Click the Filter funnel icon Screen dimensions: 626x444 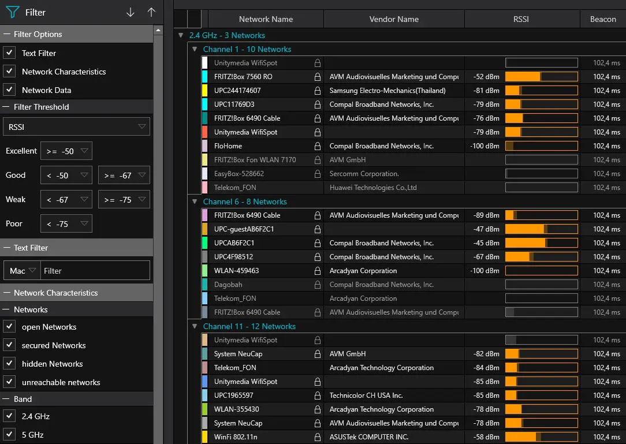(x=12, y=12)
